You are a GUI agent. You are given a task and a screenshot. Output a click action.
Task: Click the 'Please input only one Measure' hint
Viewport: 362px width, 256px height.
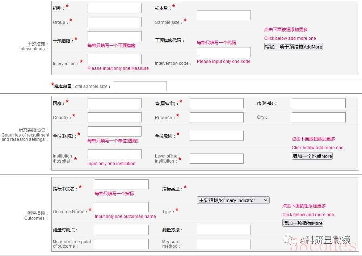pyautogui.click(x=118, y=68)
